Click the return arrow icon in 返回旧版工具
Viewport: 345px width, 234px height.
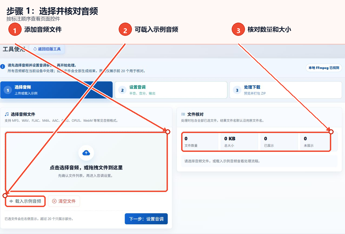click(x=35, y=49)
